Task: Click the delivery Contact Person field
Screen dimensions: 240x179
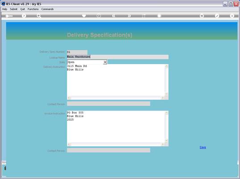Action: (108, 104)
